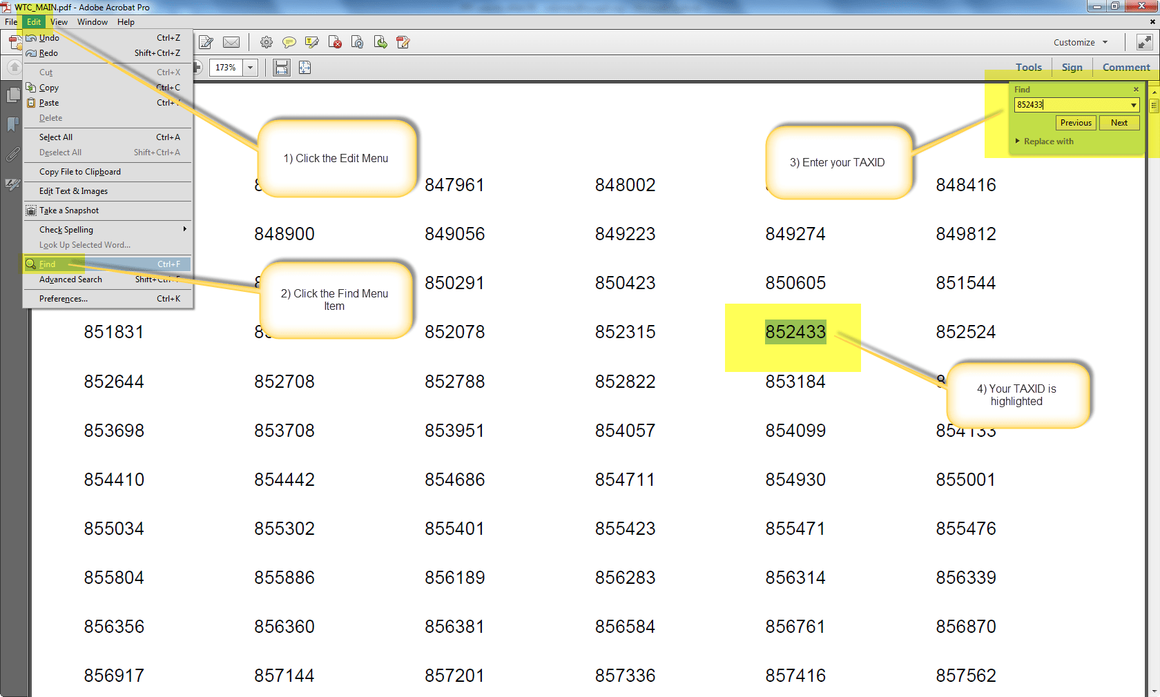This screenshot has width=1160, height=697.
Task: Click the number 857562 in the document
Action: [966, 676]
